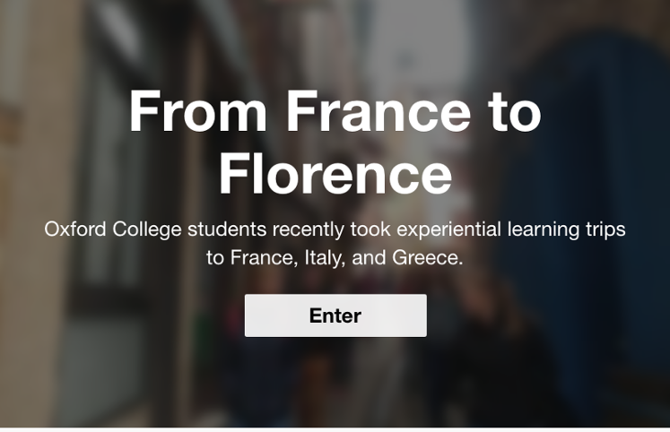Click "experiential learning trips" in the subtitle
The height and width of the screenshot is (432, 670).
pos(515,229)
